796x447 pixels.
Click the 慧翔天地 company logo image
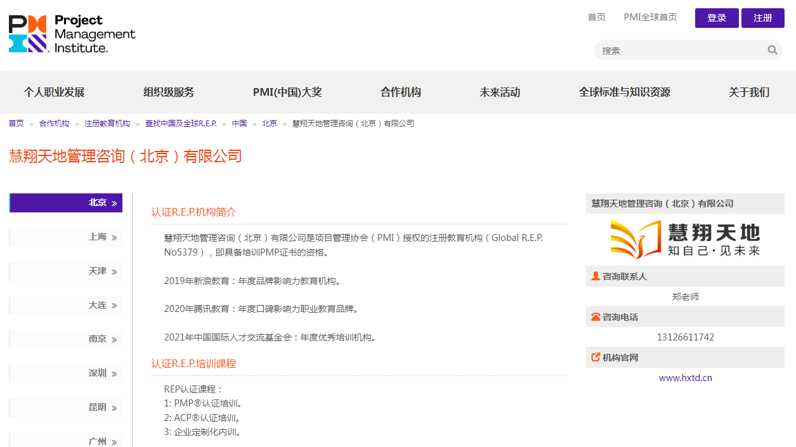point(685,239)
